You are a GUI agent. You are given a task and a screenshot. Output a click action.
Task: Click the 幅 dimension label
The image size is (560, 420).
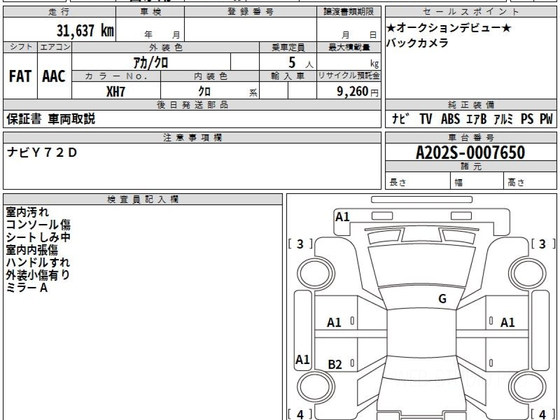click(x=458, y=183)
